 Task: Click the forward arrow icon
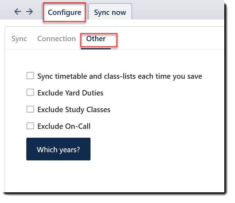click(29, 12)
